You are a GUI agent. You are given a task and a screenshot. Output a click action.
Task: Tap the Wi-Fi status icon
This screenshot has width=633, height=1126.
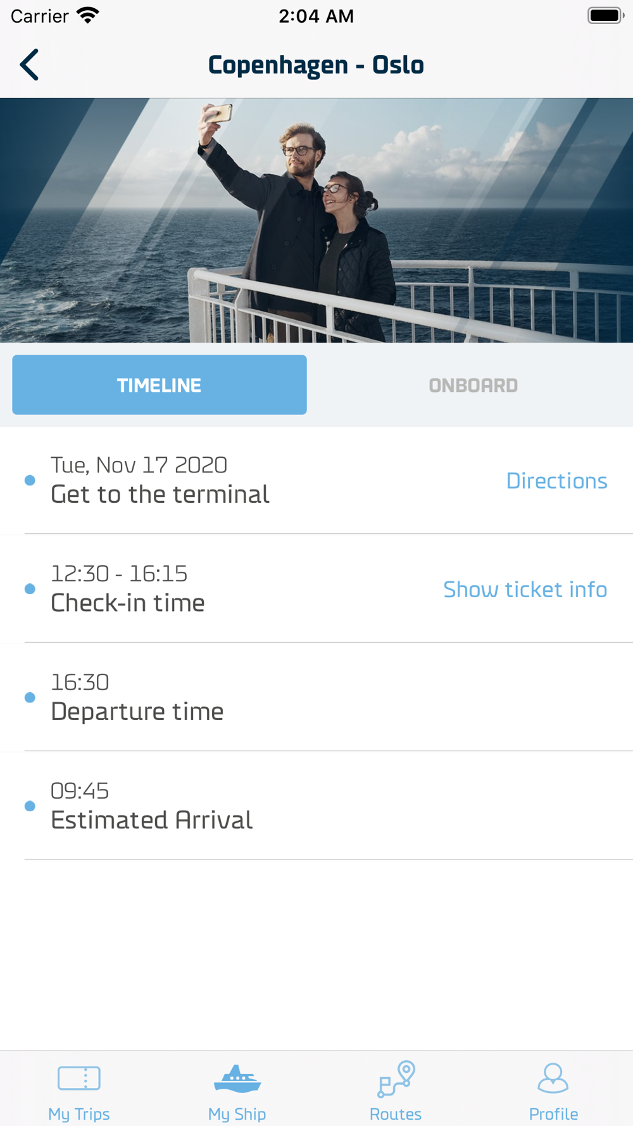[88, 15]
